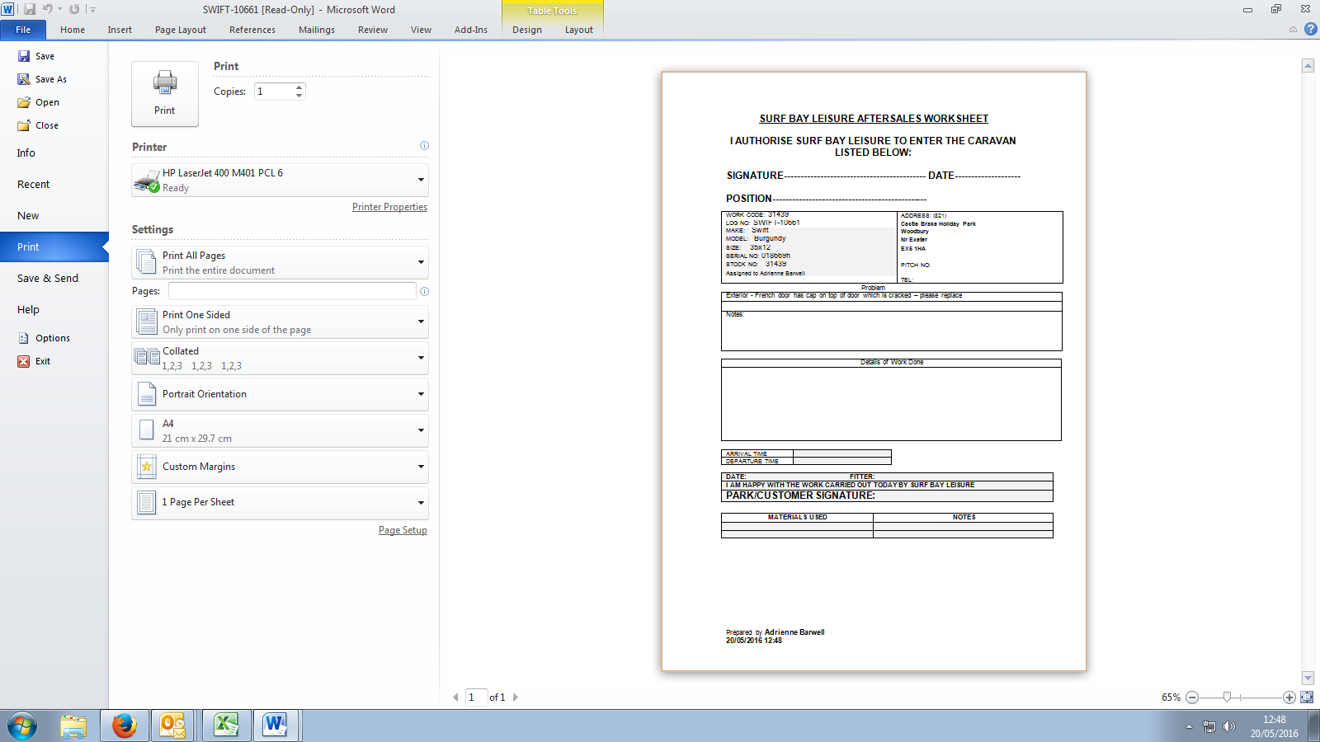Click the Printer Properties link
Screen dimensions: 1320x742
tap(389, 207)
